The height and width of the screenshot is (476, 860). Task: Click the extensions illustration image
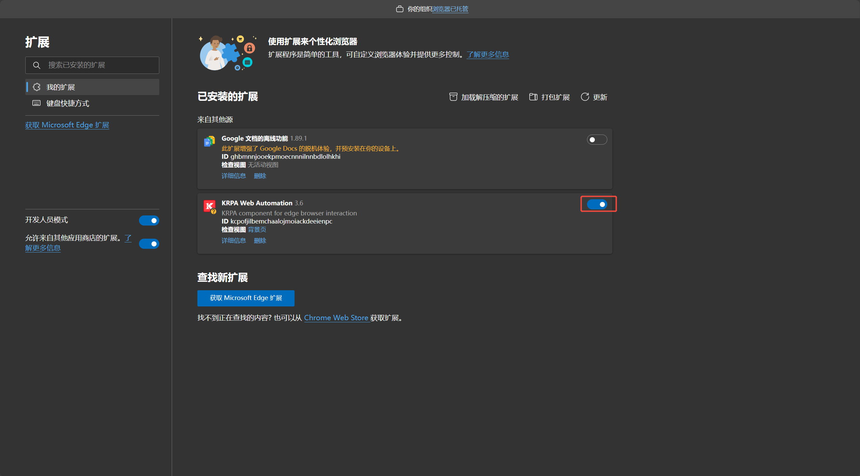[228, 53]
